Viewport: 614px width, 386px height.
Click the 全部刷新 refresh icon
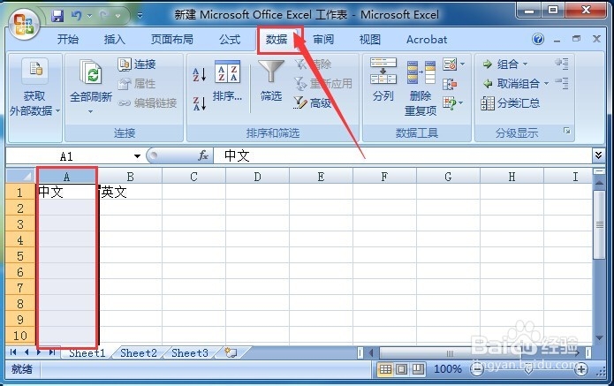click(91, 72)
